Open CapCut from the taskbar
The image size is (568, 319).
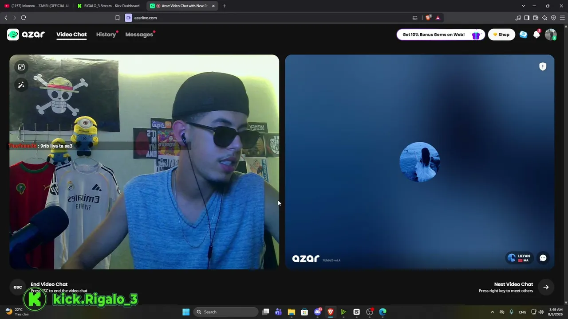click(x=356, y=312)
